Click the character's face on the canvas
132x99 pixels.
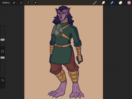point(62,15)
